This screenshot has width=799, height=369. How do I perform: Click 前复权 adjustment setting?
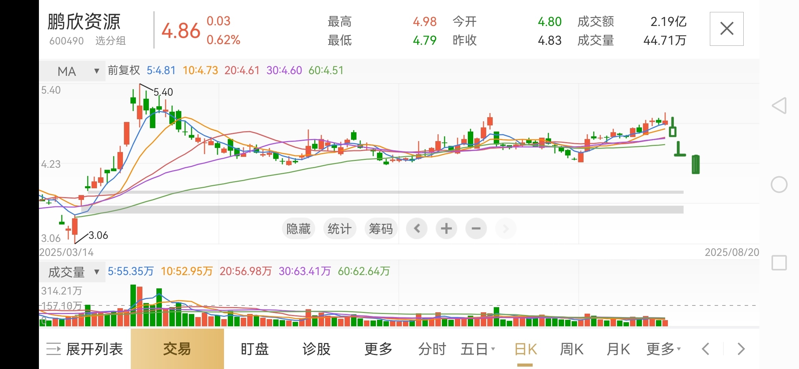[x=124, y=70]
